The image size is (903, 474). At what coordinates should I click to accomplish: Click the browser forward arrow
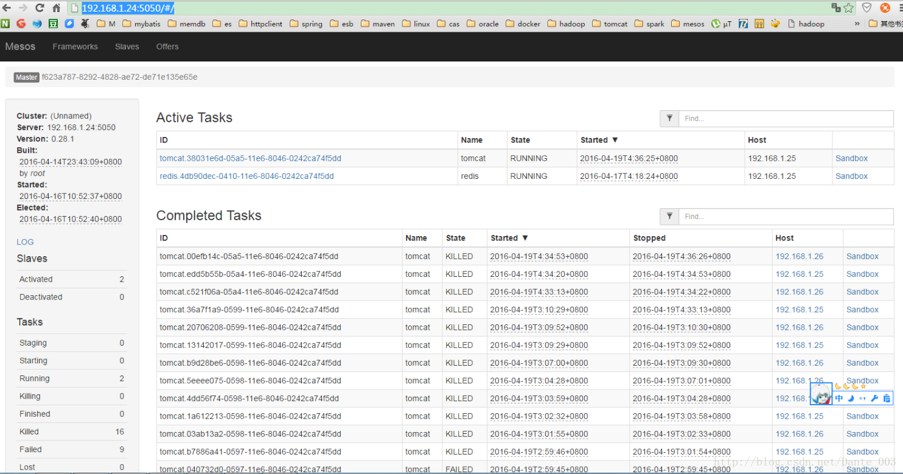[x=23, y=8]
